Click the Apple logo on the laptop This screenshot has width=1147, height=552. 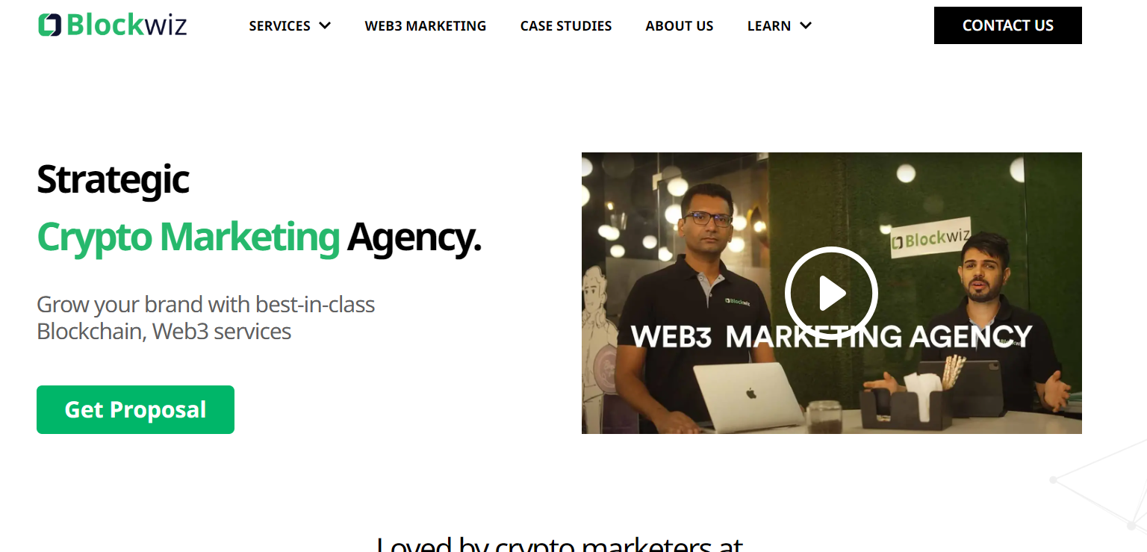[x=750, y=393]
